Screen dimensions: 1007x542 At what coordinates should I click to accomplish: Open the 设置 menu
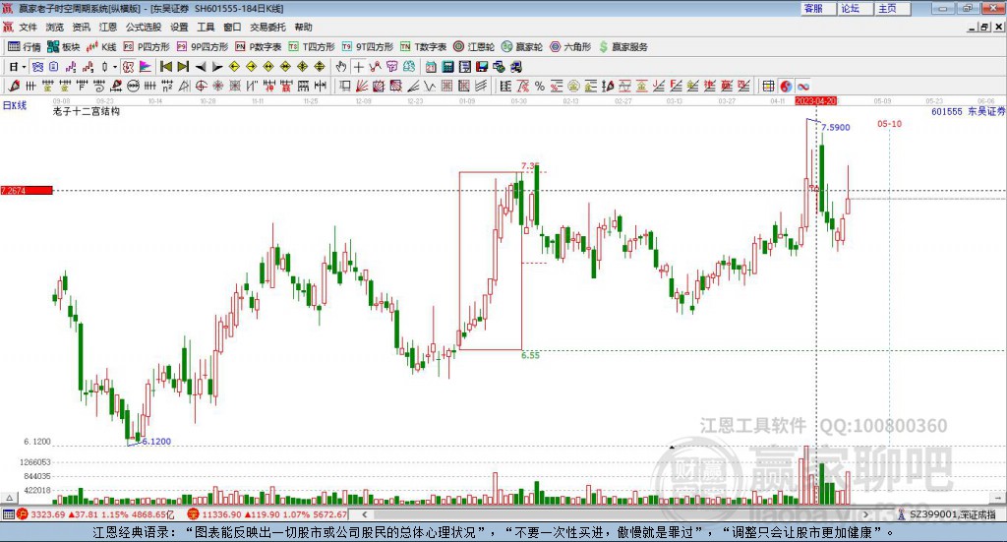tap(179, 27)
